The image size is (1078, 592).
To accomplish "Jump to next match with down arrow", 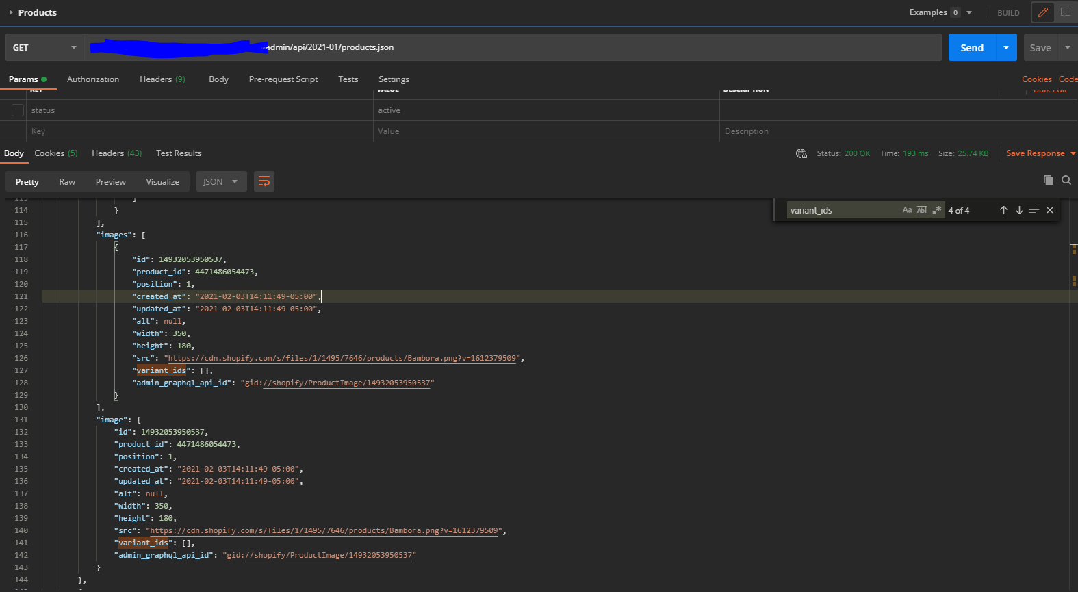I will pos(1019,210).
